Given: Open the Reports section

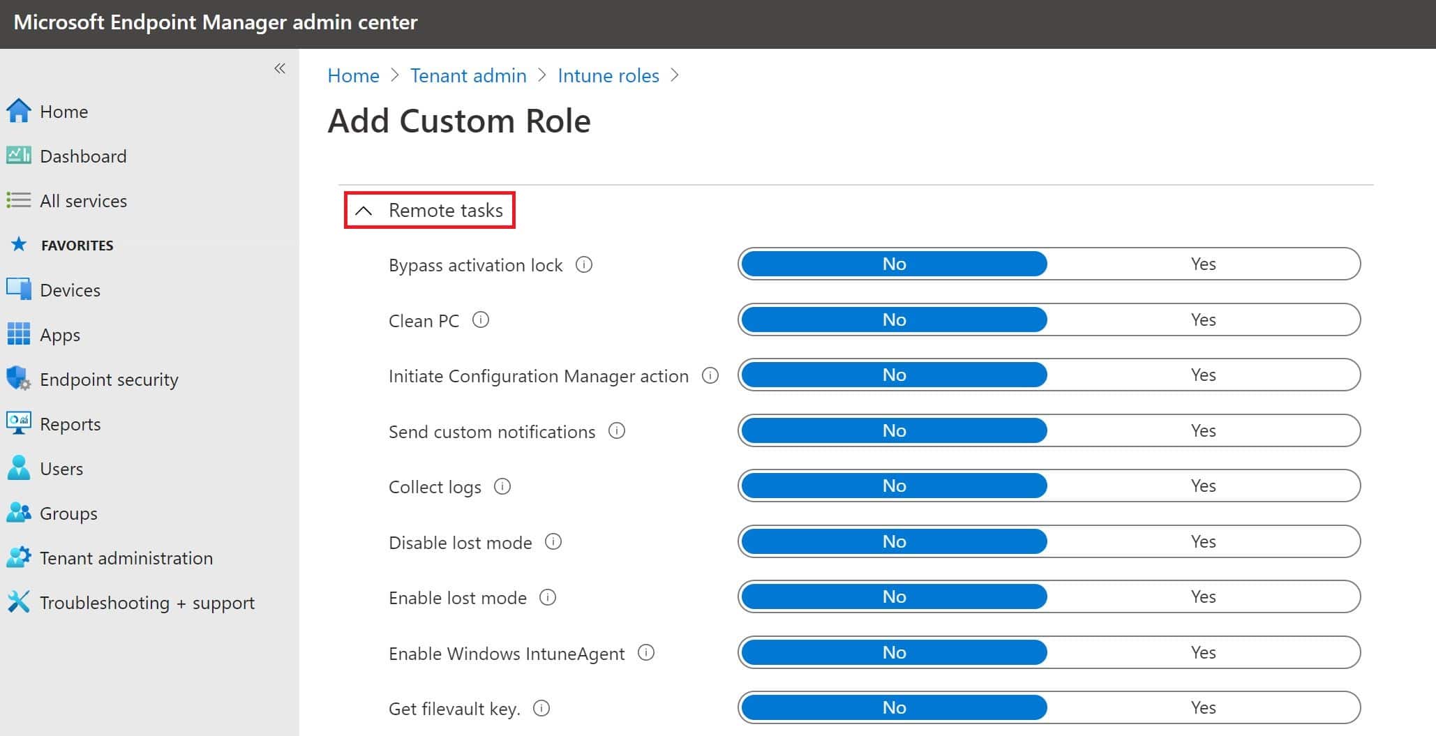Looking at the screenshot, I should (70, 423).
